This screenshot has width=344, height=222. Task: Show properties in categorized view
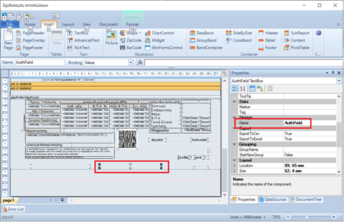coord(235,89)
